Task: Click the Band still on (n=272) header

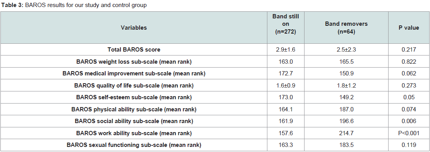Action: [x=285, y=24]
